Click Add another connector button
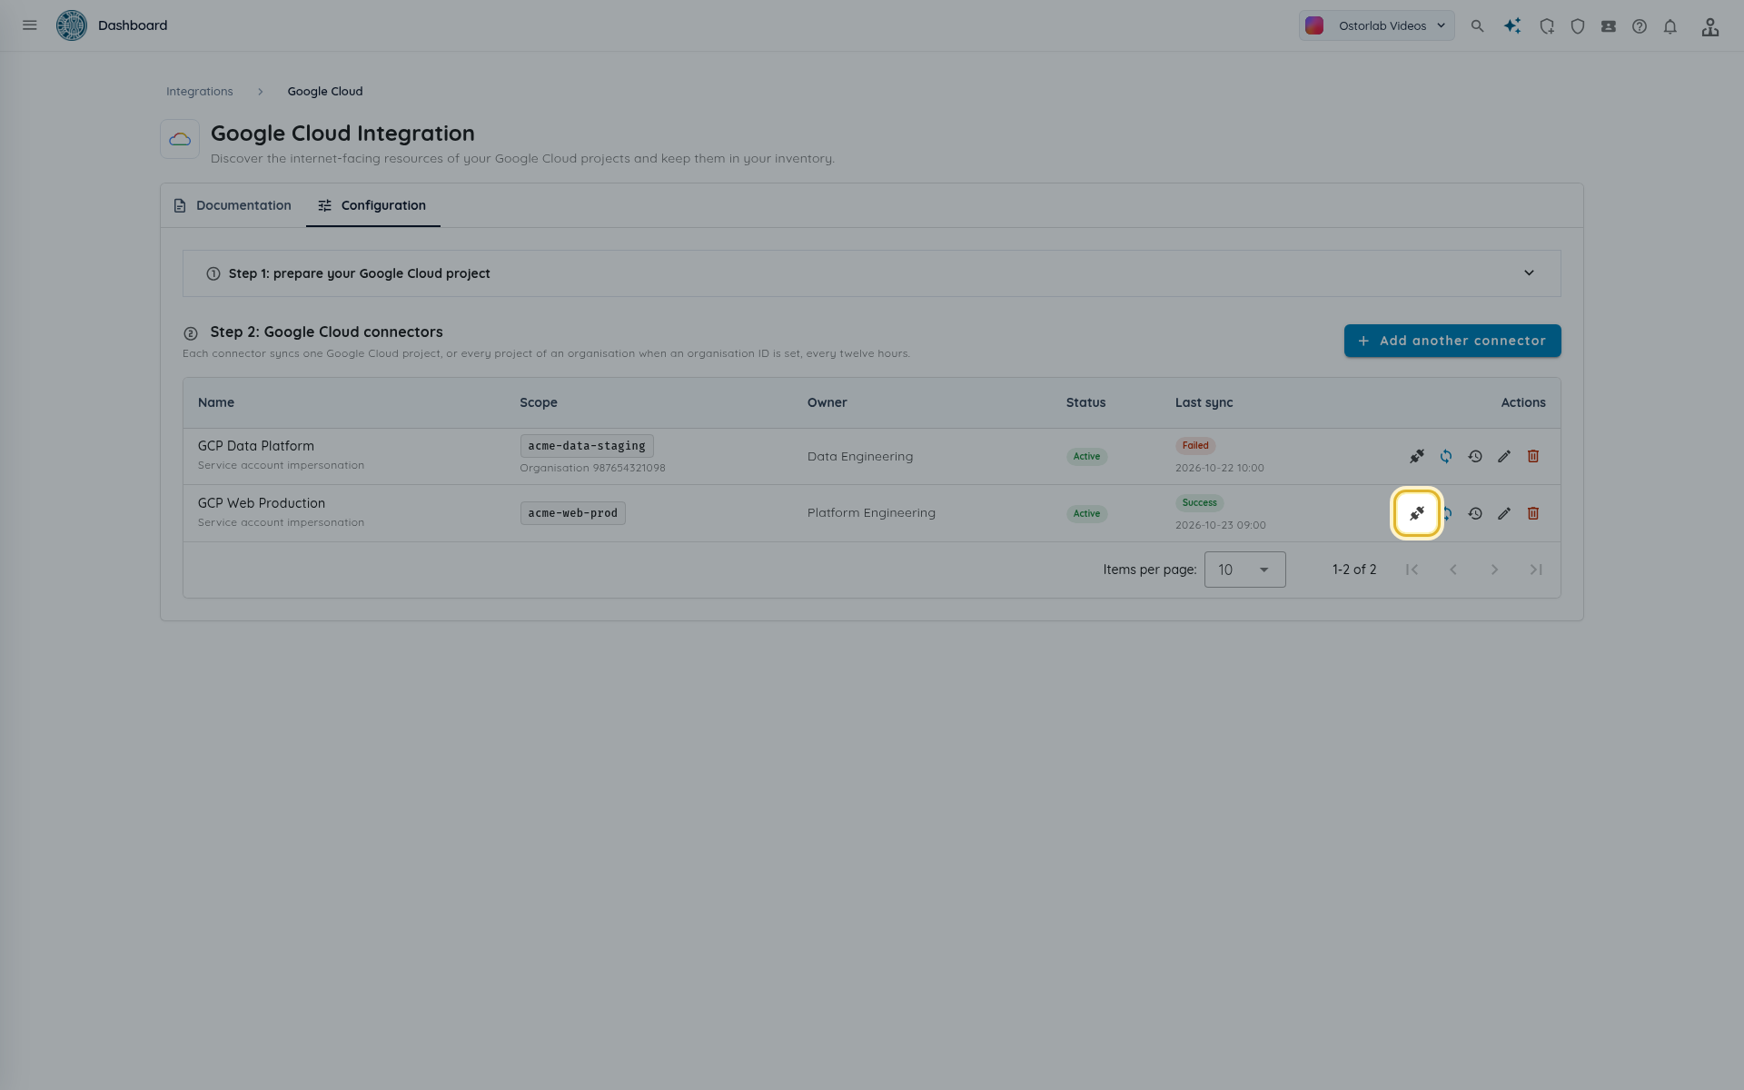The height and width of the screenshot is (1090, 1744). coord(1452,341)
